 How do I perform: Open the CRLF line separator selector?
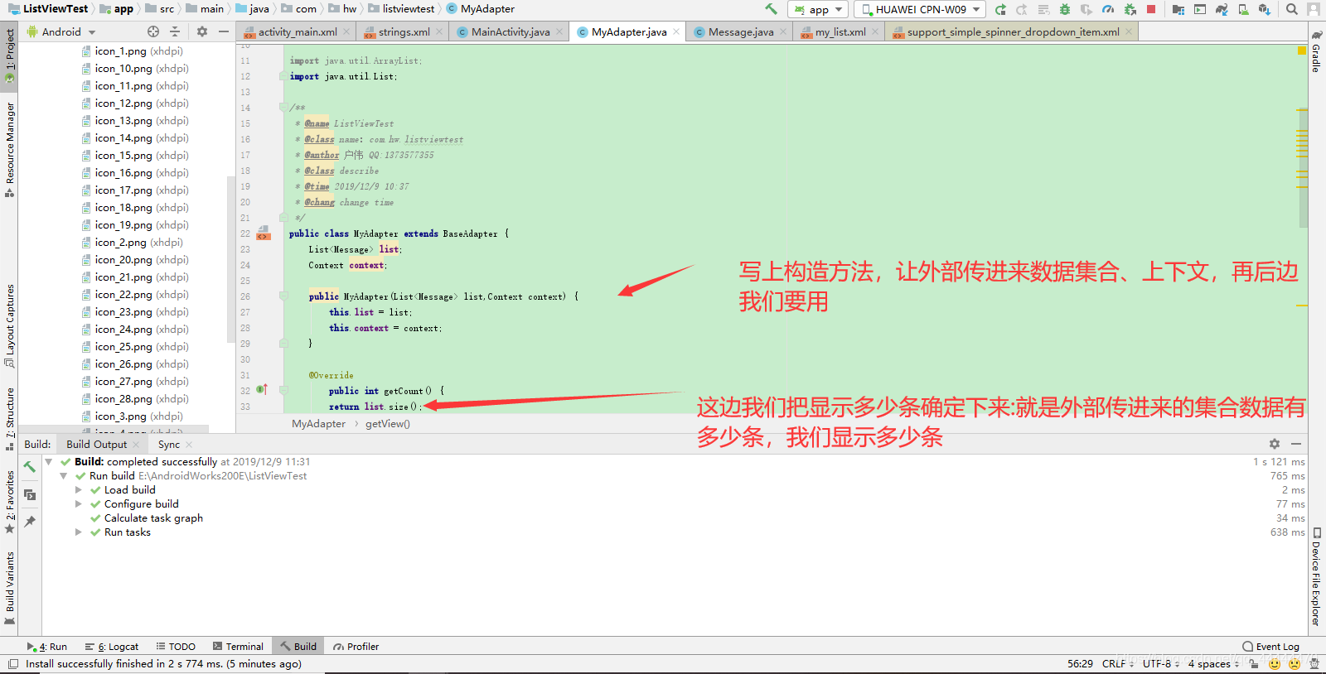(x=1118, y=664)
